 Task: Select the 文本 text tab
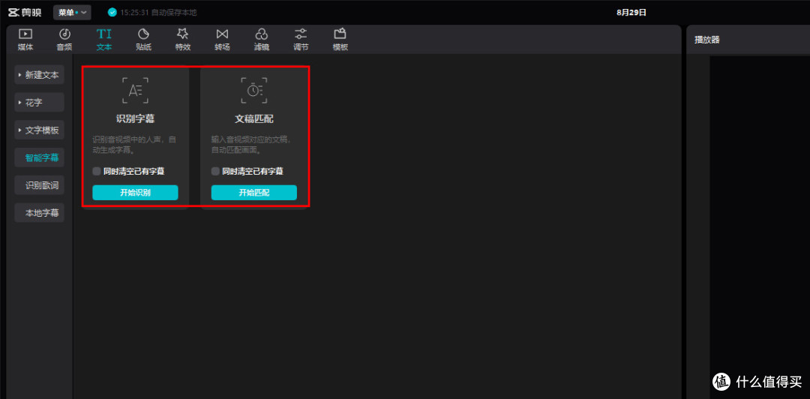pyautogui.click(x=103, y=40)
